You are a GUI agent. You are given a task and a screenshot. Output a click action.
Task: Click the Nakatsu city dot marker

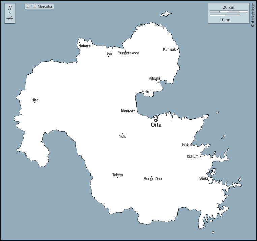(x=80, y=43)
